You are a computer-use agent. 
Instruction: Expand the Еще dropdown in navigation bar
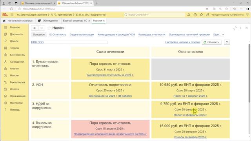[218, 34]
